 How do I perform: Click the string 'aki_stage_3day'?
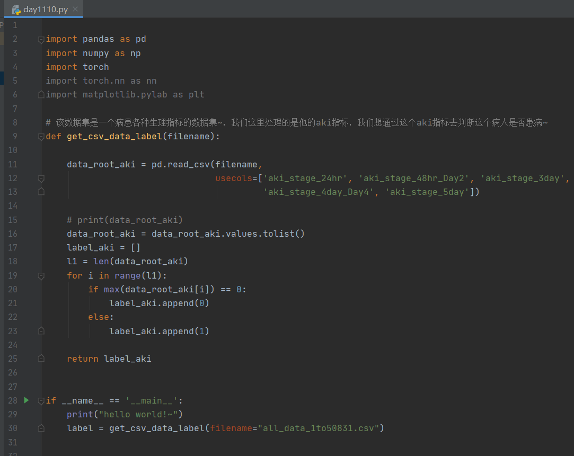pos(523,178)
